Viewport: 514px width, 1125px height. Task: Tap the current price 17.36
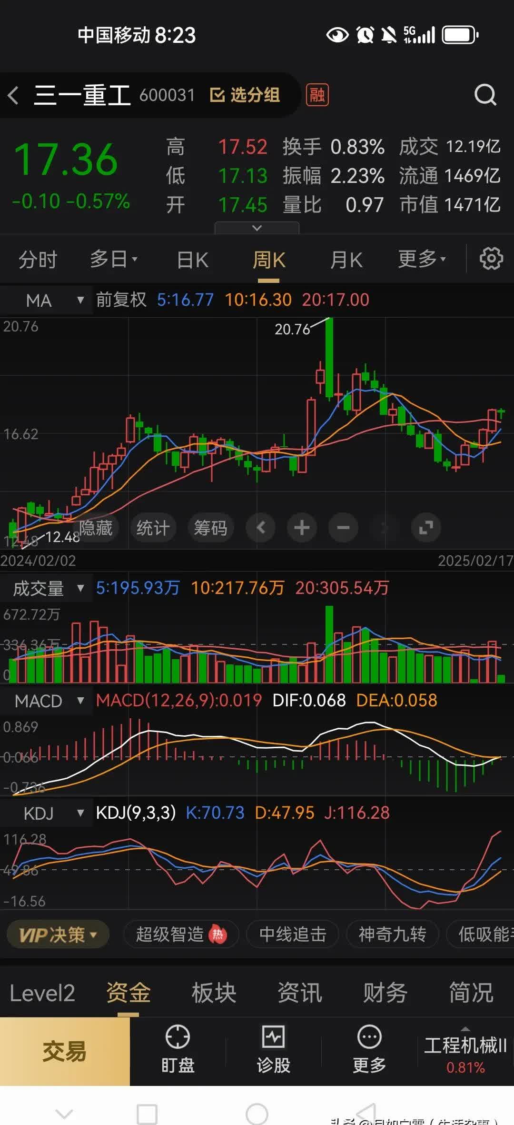[66, 160]
